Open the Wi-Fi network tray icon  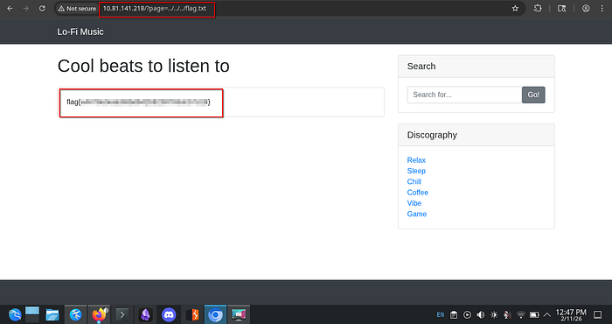(x=521, y=314)
